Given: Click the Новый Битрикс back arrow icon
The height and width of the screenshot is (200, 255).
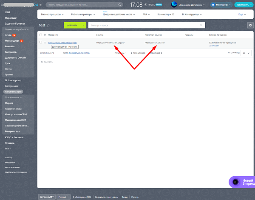Looking at the screenshot, I should point(235,182).
